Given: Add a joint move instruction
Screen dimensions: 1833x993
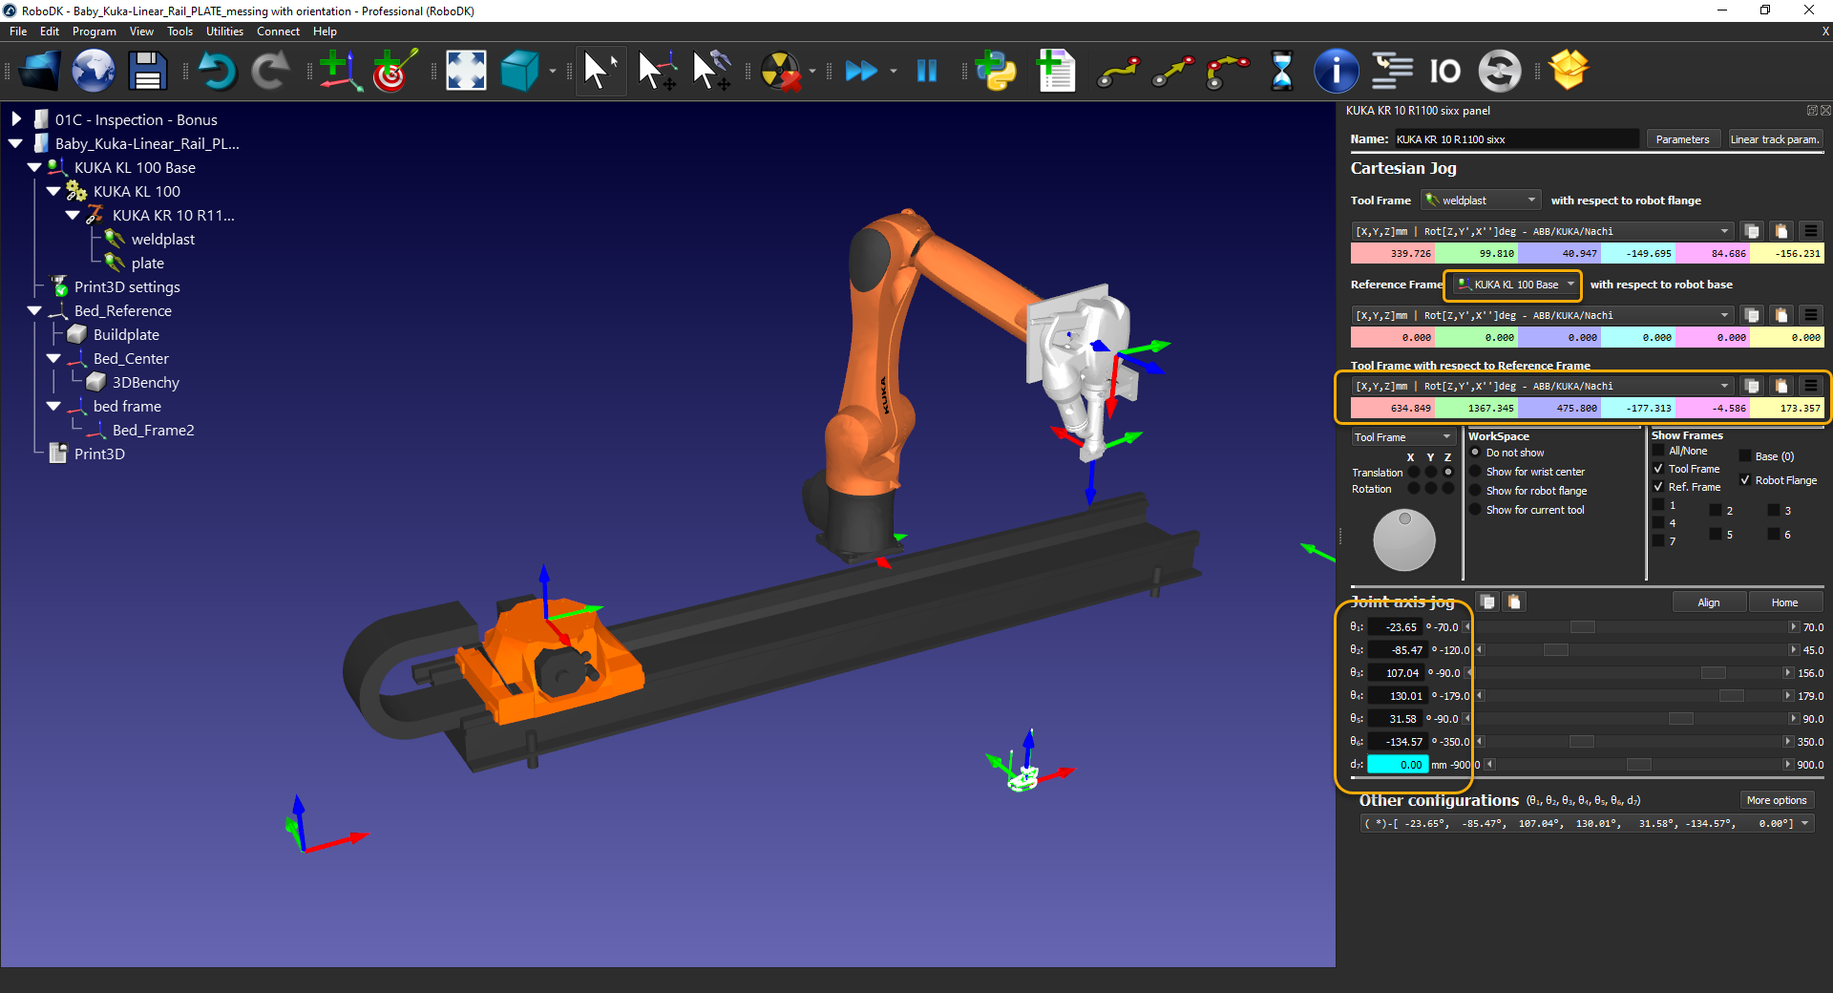Looking at the screenshot, I should (x=1118, y=71).
